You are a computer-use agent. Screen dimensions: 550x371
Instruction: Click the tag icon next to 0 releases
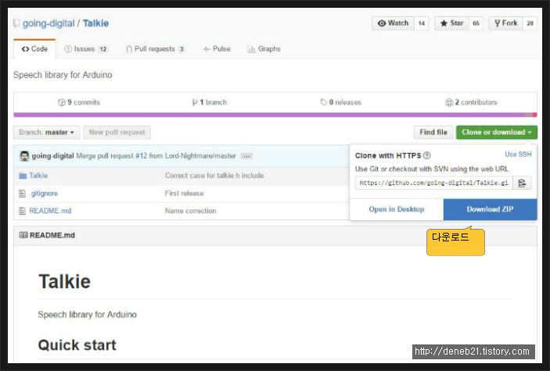tap(323, 102)
